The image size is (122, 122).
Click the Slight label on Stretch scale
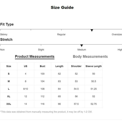point(41,50)
